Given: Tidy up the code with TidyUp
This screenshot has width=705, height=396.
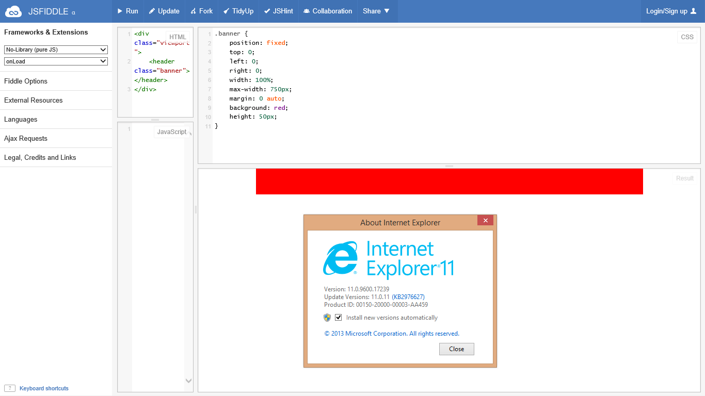Looking at the screenshot, I should point(238,11).
